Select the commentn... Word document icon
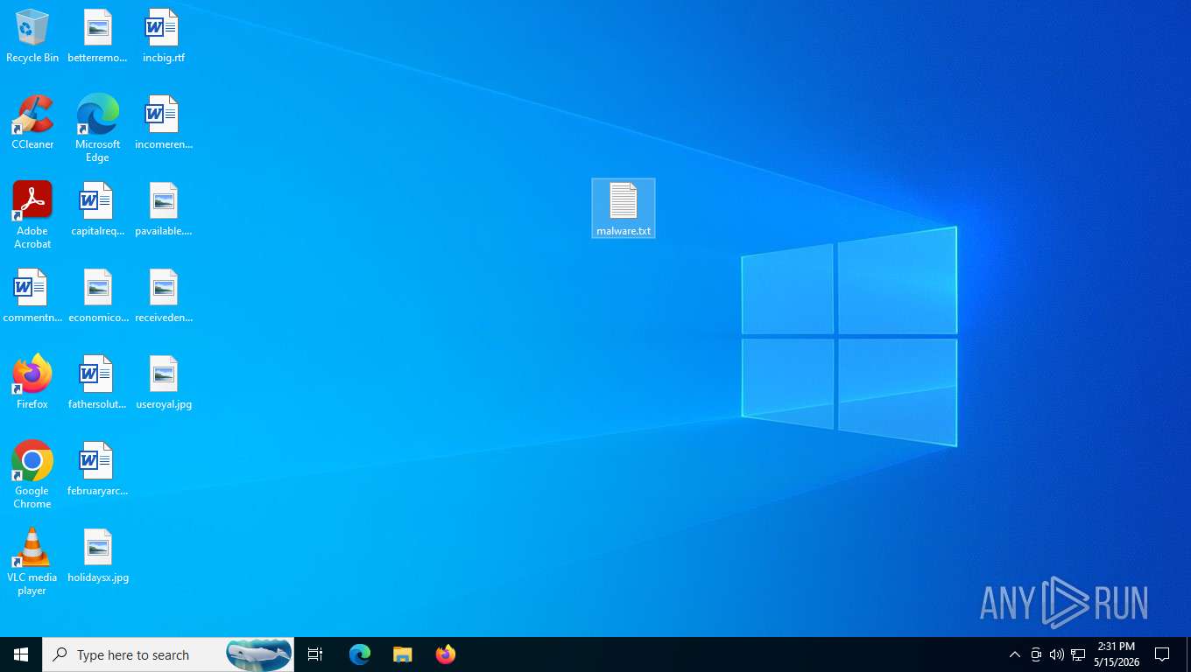The image size is (1191, 672). (x=32, y=296)
